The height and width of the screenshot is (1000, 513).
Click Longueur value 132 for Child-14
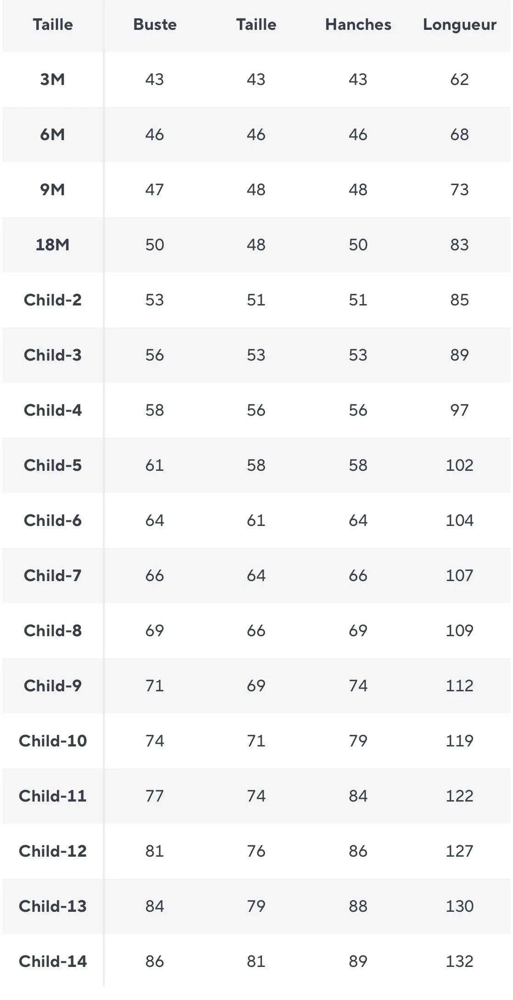click(x=460, y=961)
